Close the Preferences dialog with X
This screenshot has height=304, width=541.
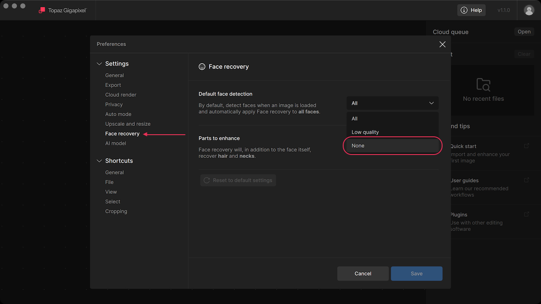(442, 44)
